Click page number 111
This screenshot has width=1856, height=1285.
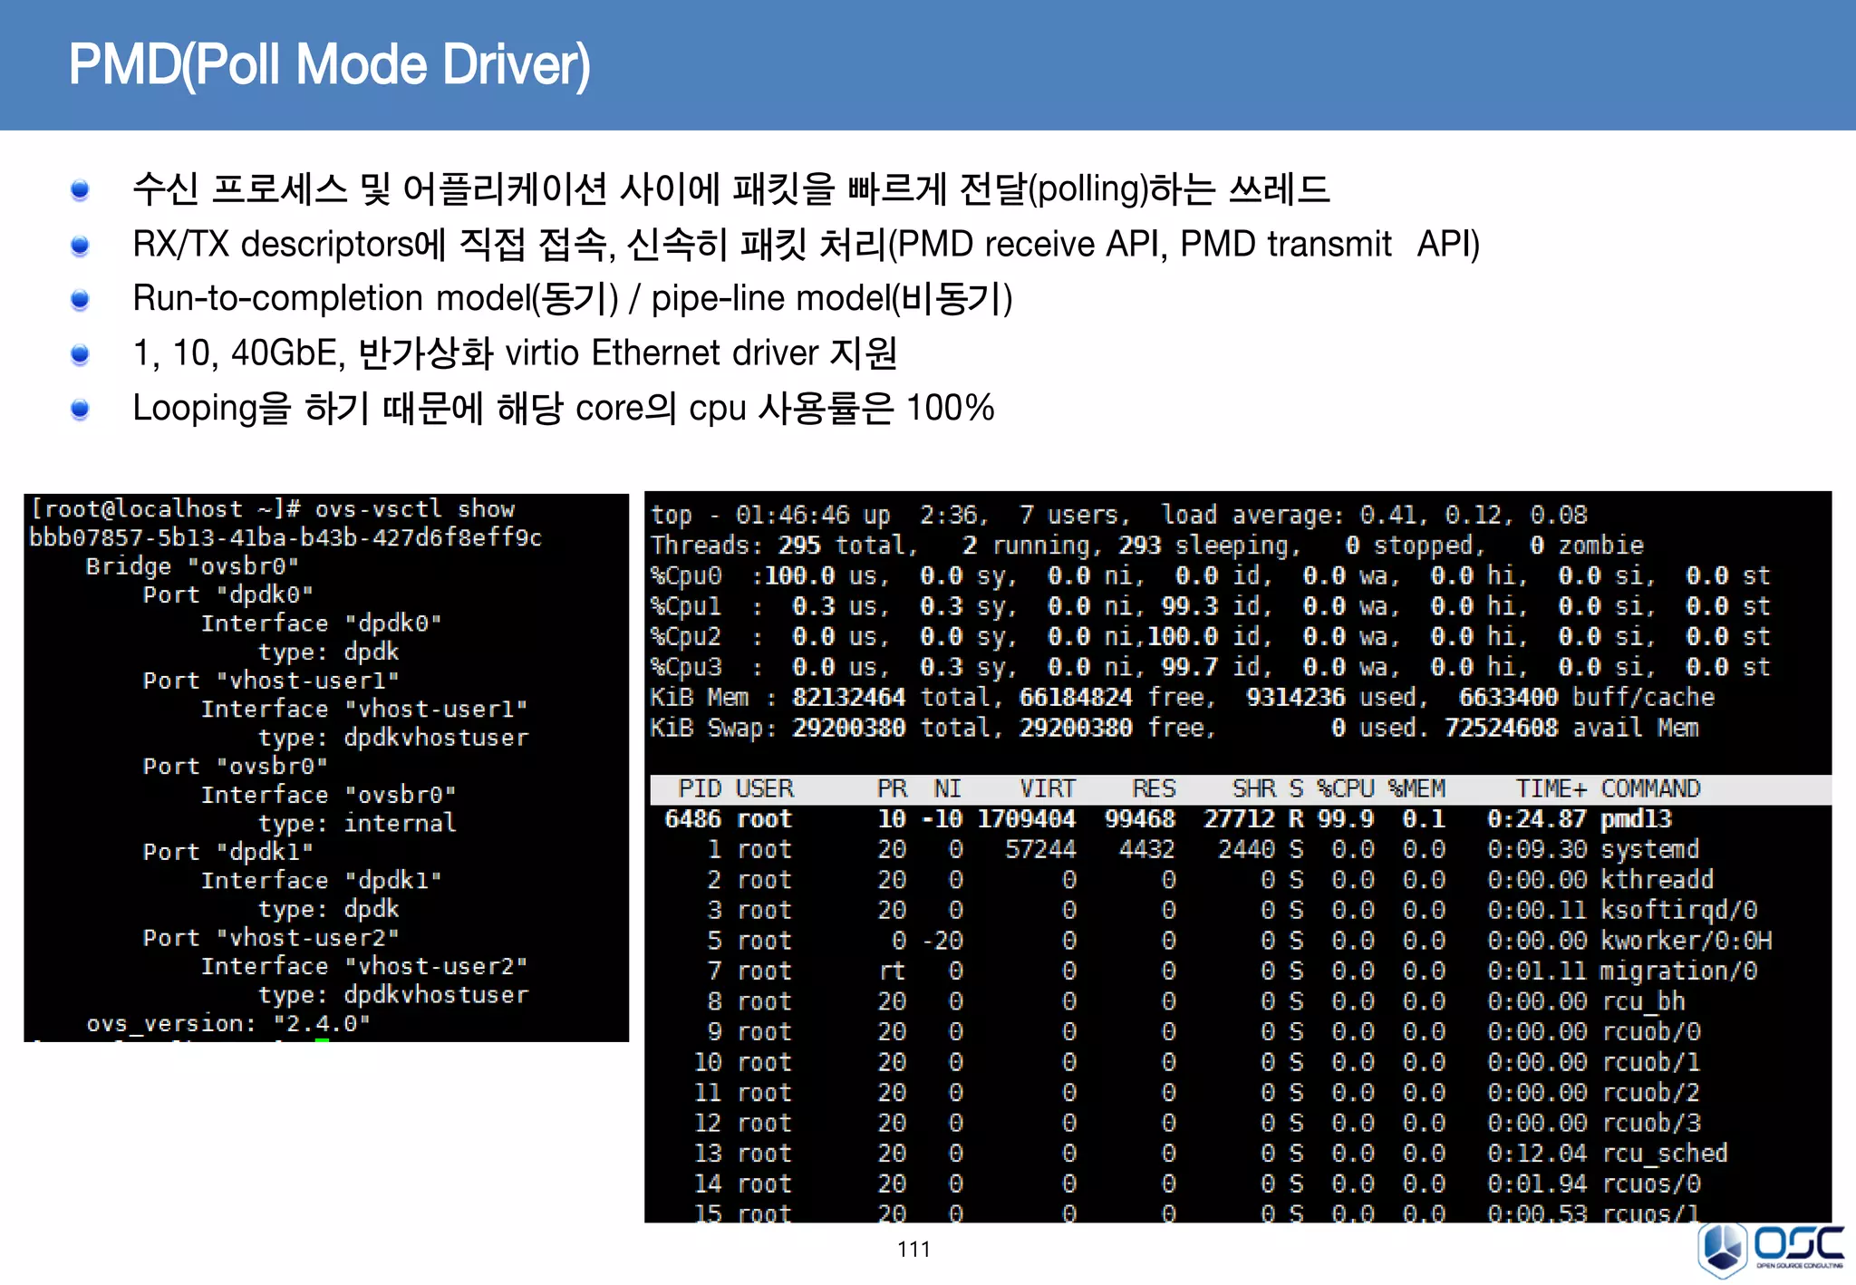(x=913, y=1250)
